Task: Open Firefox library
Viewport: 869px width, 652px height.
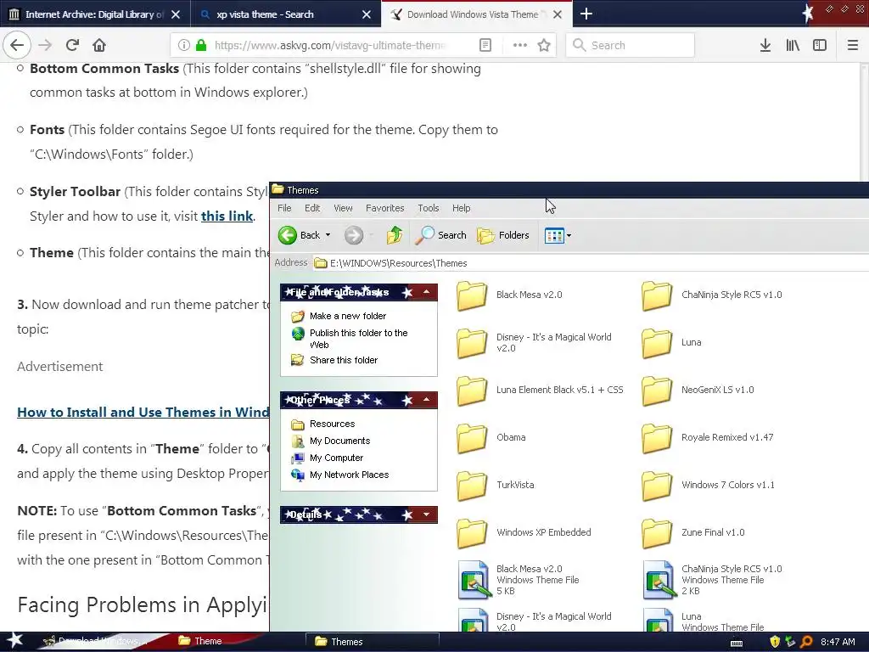Action: [793, 45]
